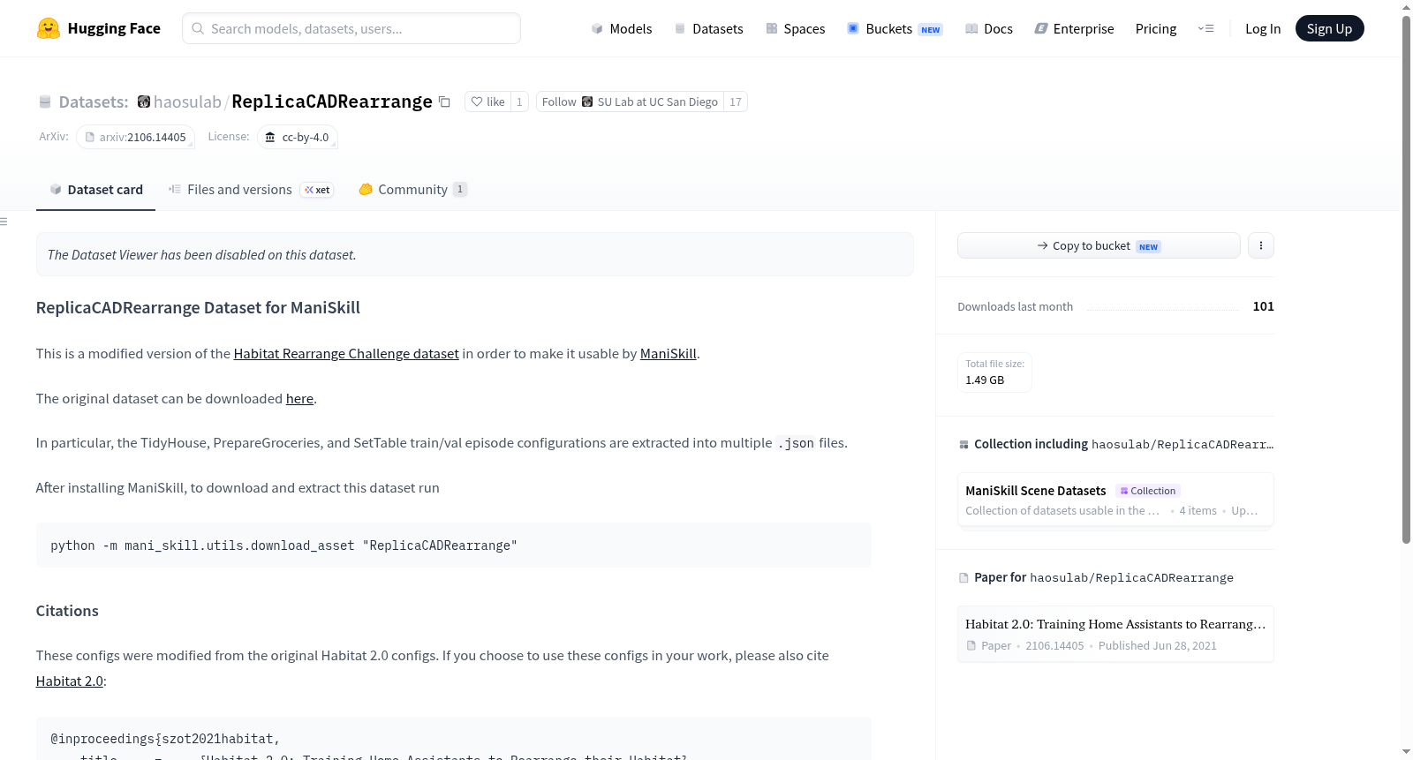1413x760 pixels.
Task: Expand the navigation more-options menu
Action: coord(1205,28)
